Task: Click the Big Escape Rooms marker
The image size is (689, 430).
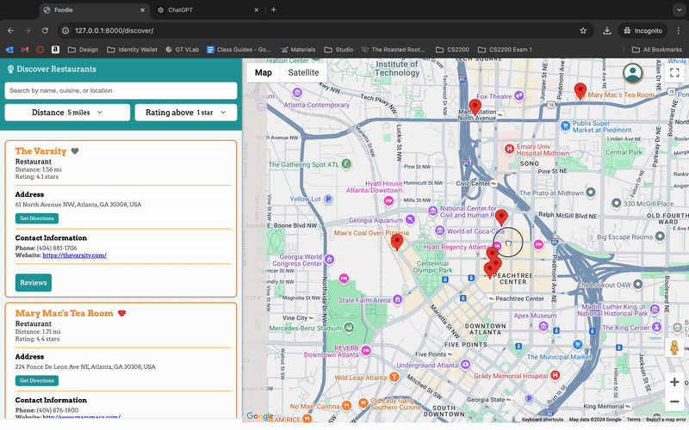Action: [x=660, y=236]
